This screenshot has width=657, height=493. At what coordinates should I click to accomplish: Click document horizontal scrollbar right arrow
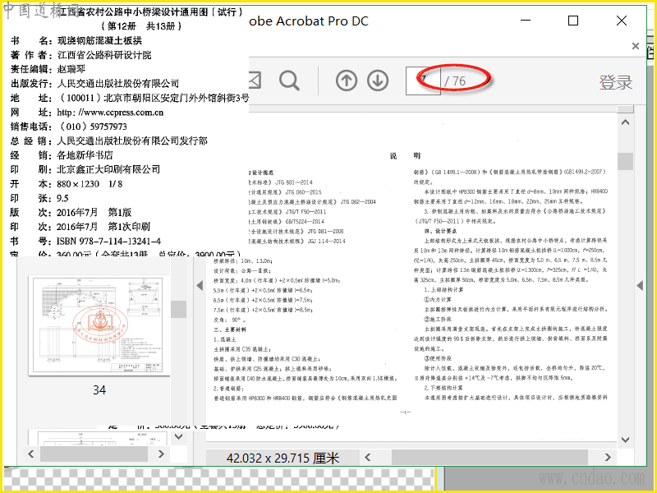tap(608, 458)
